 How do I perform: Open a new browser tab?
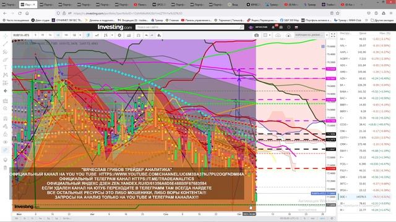click(361, 4)
